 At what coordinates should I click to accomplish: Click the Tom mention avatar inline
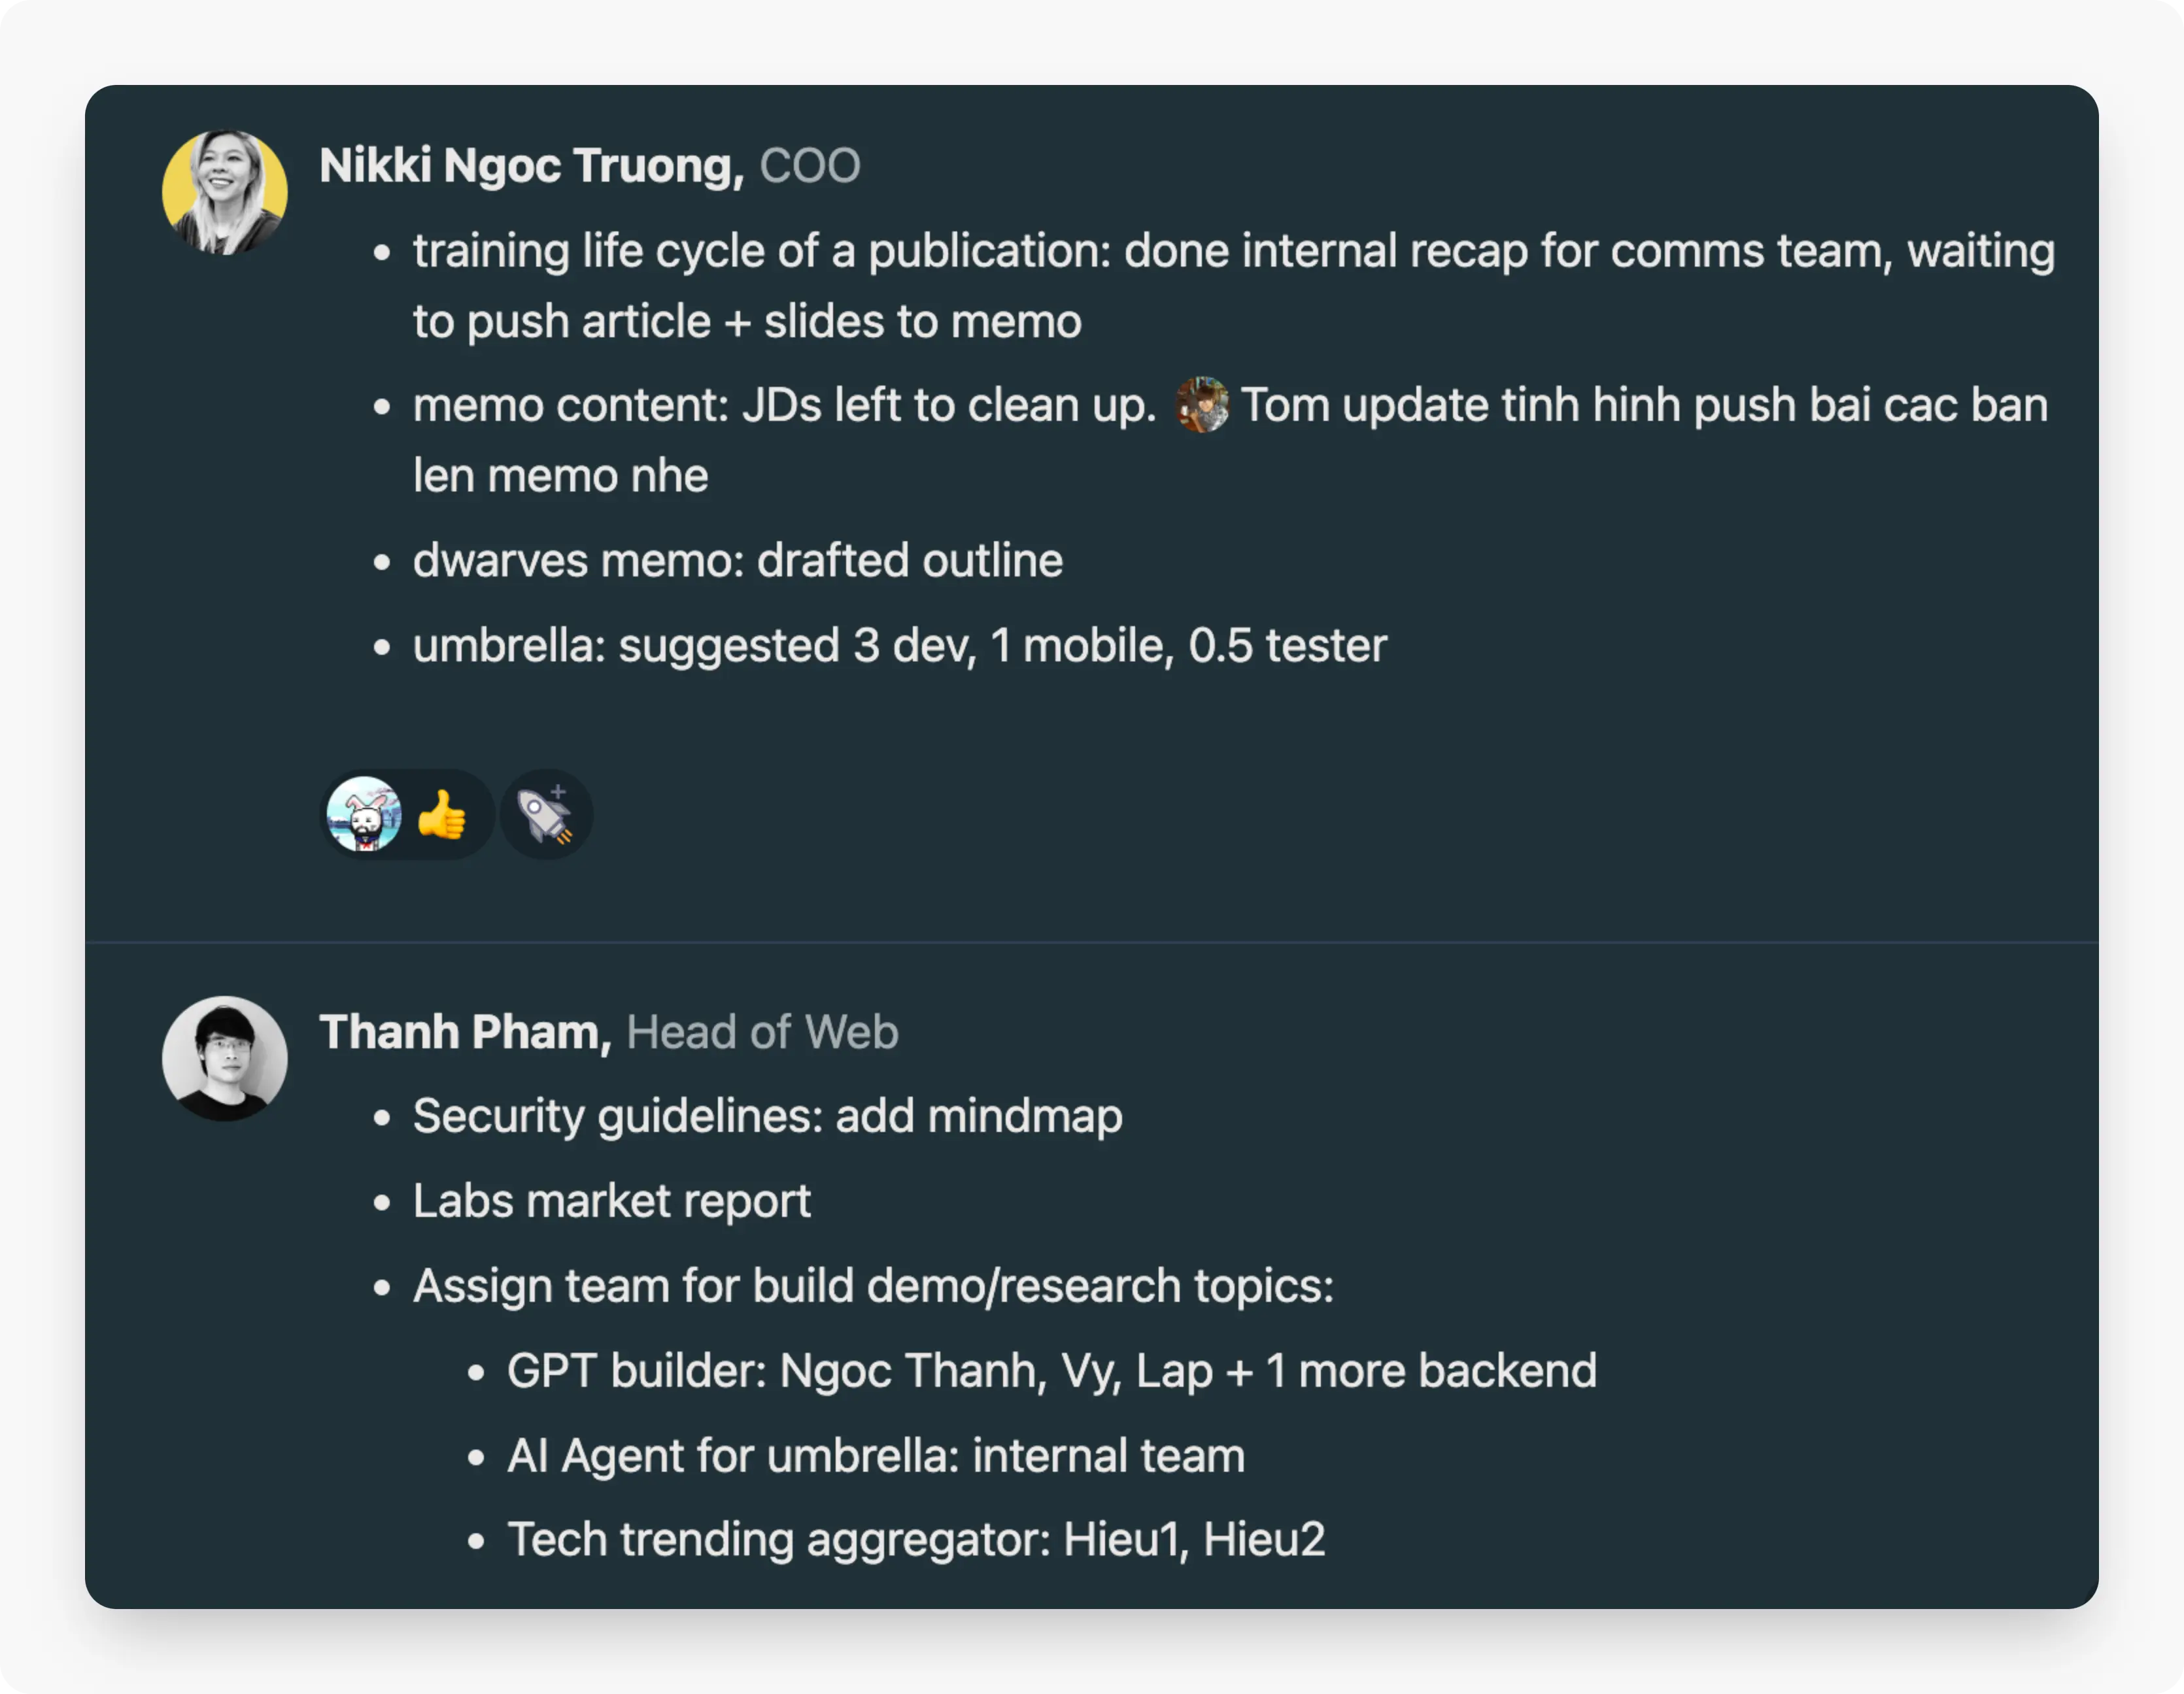coord(1202,405)
